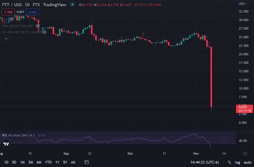Viewport: 254px width, 167px height.
Task: Click the candle countdown timer 03:15:38
Action: (245, 111)
